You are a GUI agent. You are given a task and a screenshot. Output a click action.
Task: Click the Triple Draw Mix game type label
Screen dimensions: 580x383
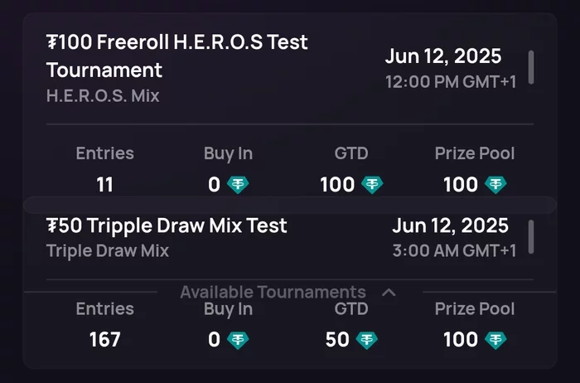(x=108, y=251)
